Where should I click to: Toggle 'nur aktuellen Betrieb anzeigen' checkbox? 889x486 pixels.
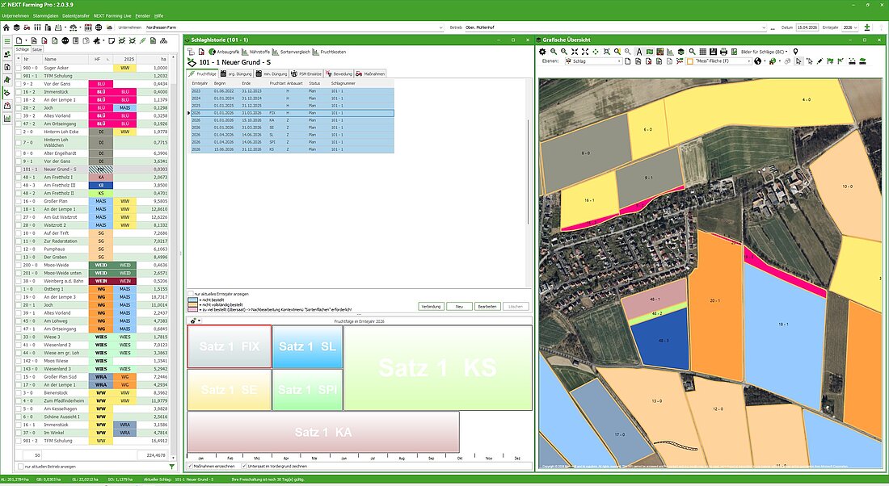20,467
